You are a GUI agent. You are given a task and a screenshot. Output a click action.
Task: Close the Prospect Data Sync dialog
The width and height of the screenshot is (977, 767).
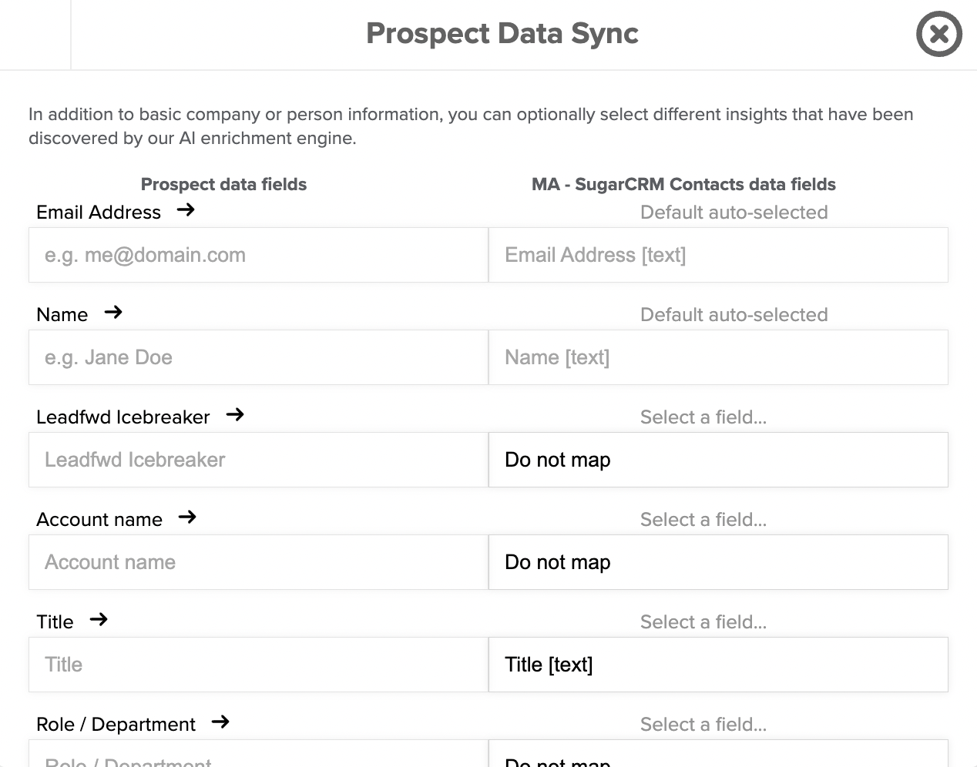pos(938,34)
